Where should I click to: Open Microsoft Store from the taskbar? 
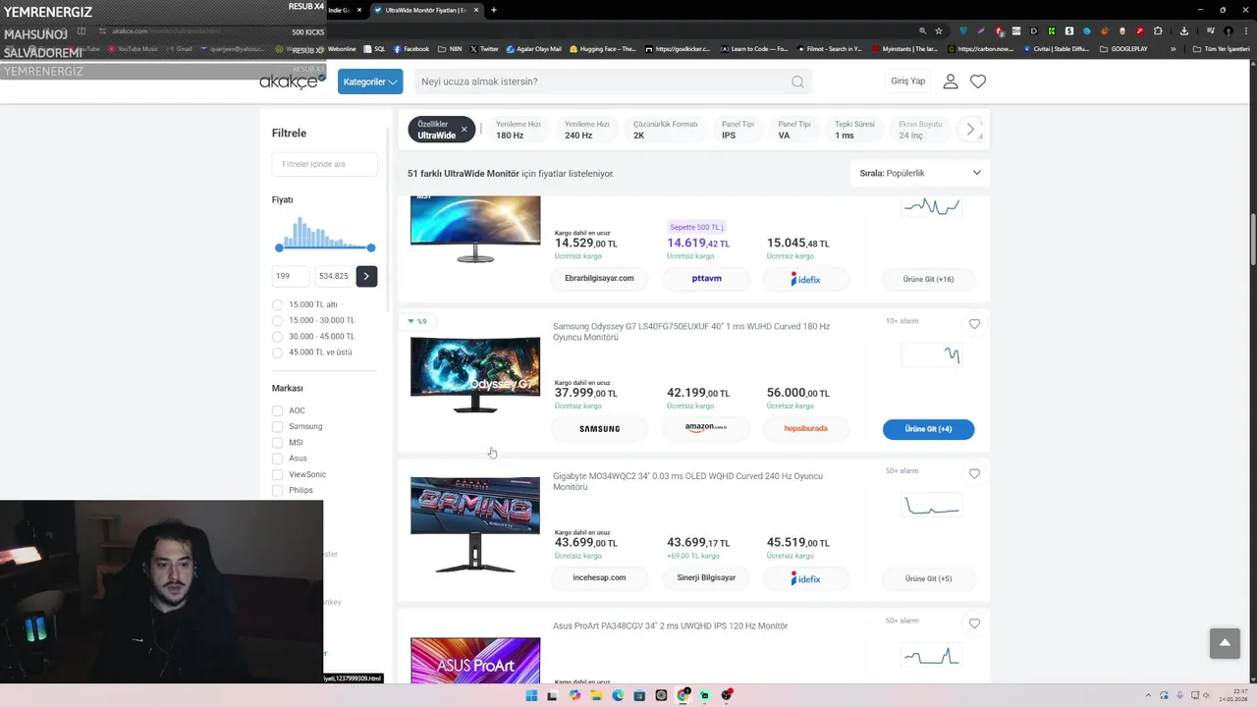point(639,695)
